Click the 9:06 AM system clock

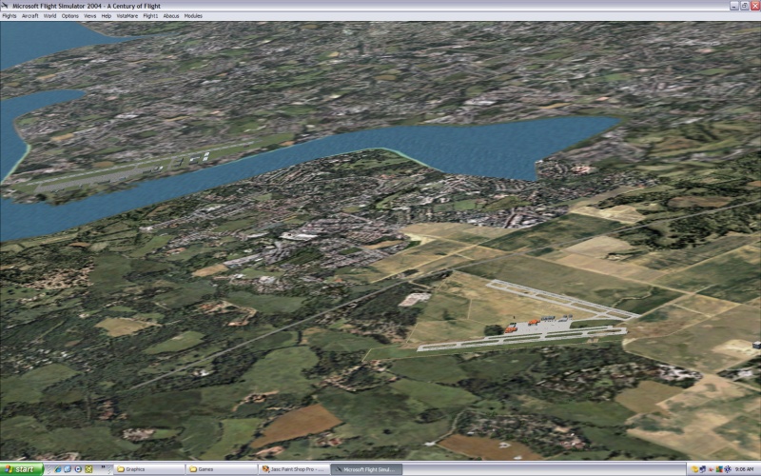click(744, 469)
